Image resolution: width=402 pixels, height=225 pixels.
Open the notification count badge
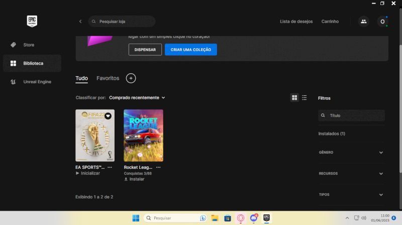pos(394,218)
